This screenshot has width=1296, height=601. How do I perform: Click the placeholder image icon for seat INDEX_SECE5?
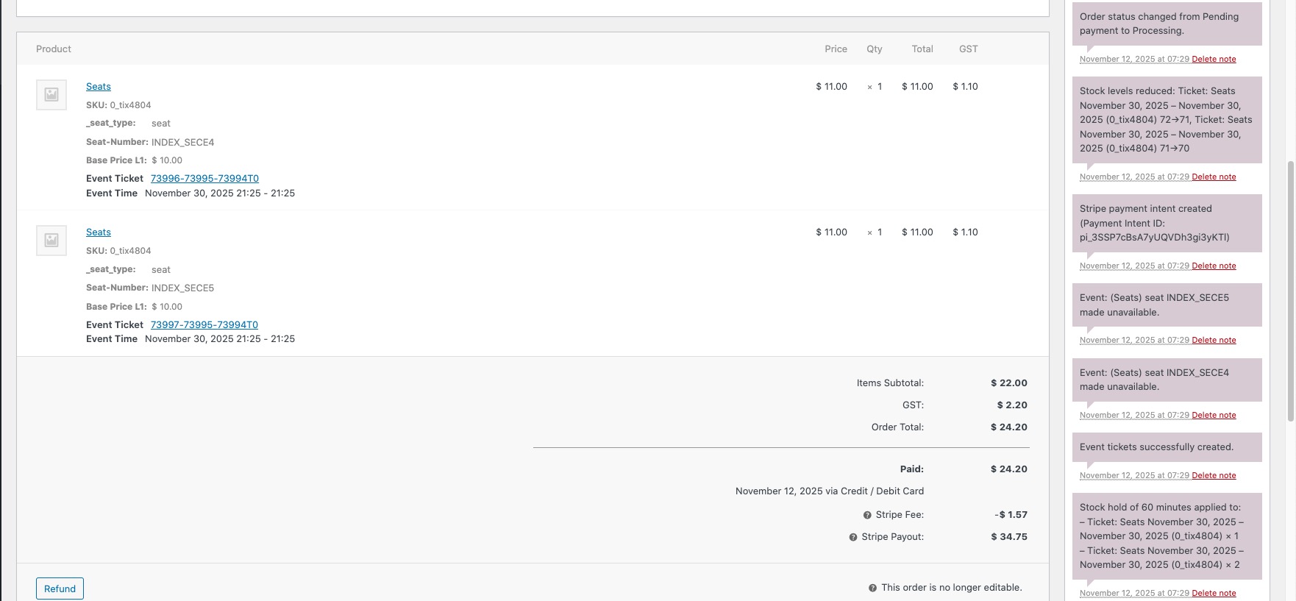coord(51,241)
